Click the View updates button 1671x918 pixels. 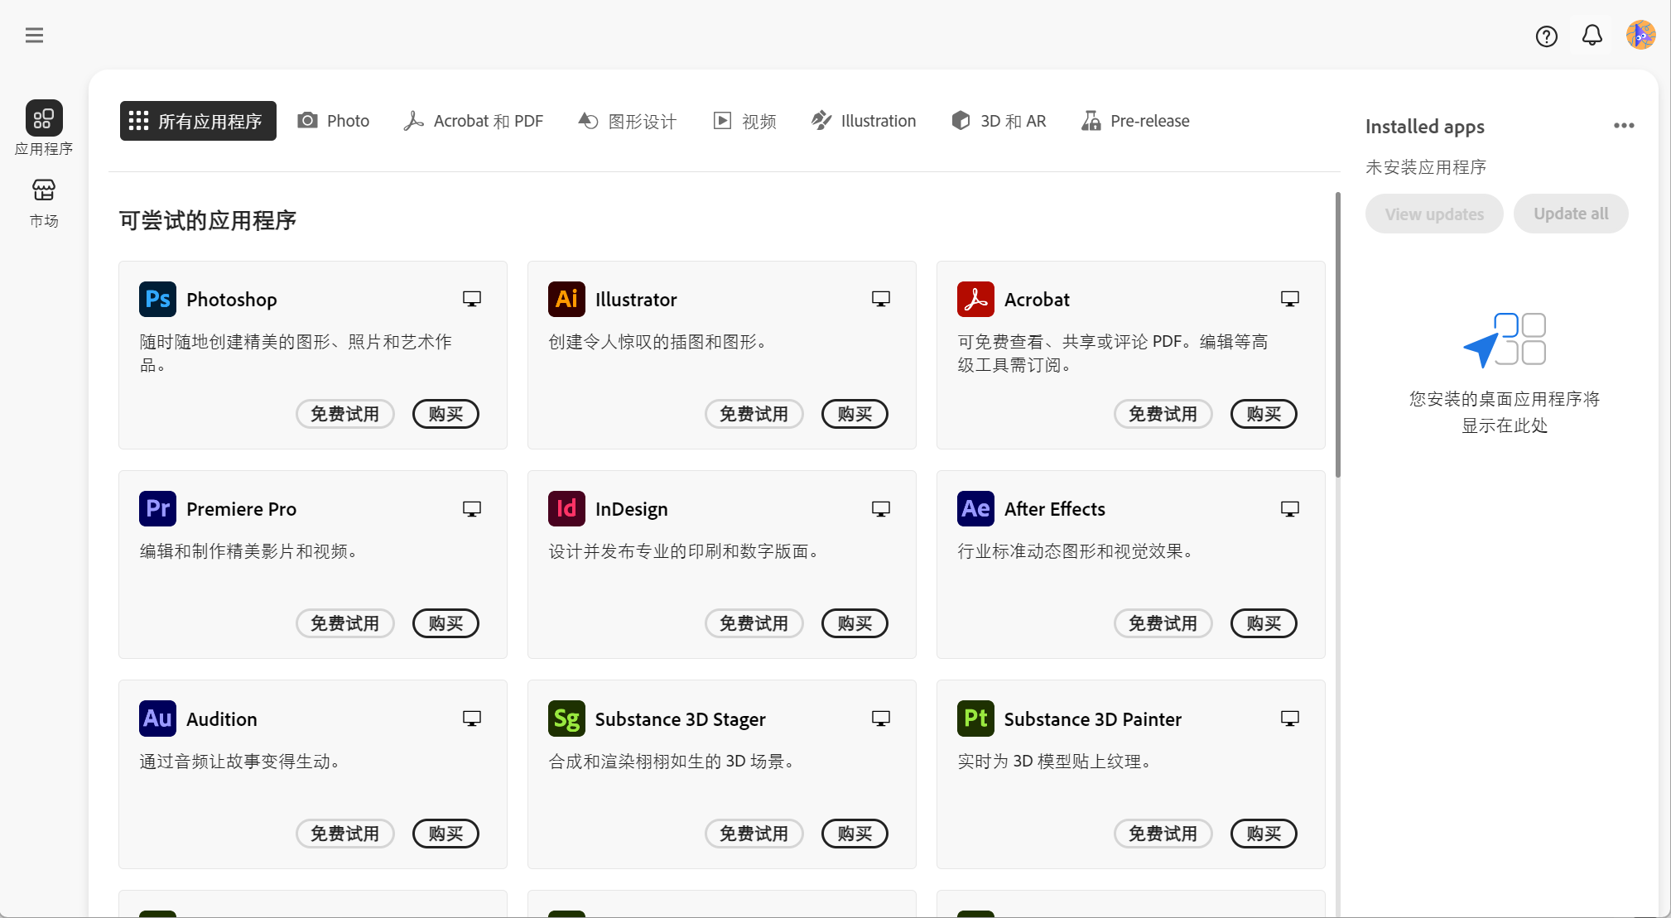point(1434,214)
